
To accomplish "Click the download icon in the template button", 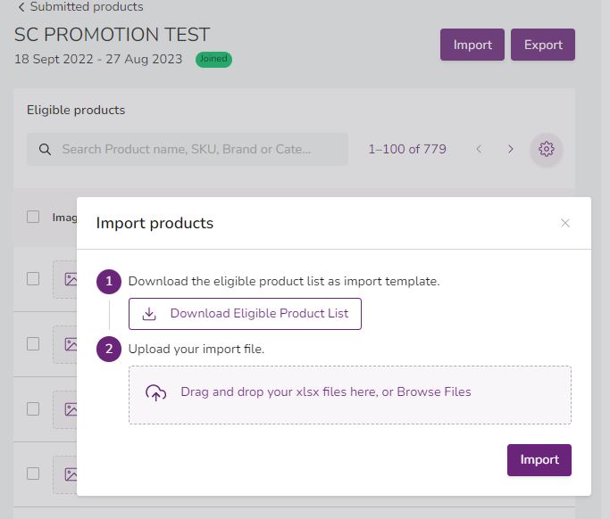I will [149, 314].
